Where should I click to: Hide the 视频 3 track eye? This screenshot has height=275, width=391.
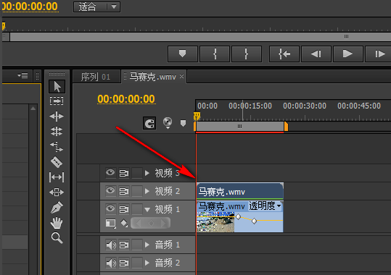tap(110, 172)
